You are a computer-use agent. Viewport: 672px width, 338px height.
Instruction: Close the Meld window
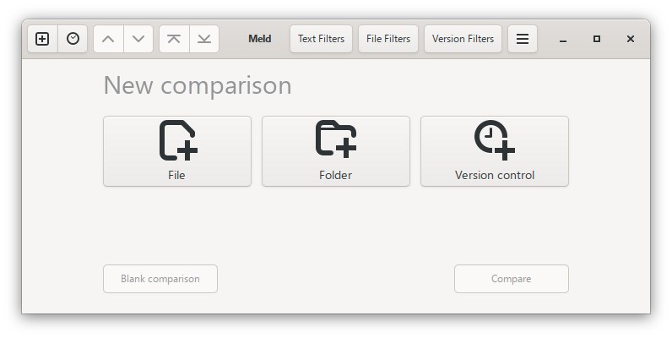[x=631, y=39]
